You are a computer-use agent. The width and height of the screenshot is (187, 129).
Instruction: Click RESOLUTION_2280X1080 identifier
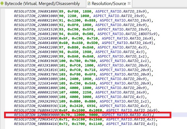click(x=36, y=16)
